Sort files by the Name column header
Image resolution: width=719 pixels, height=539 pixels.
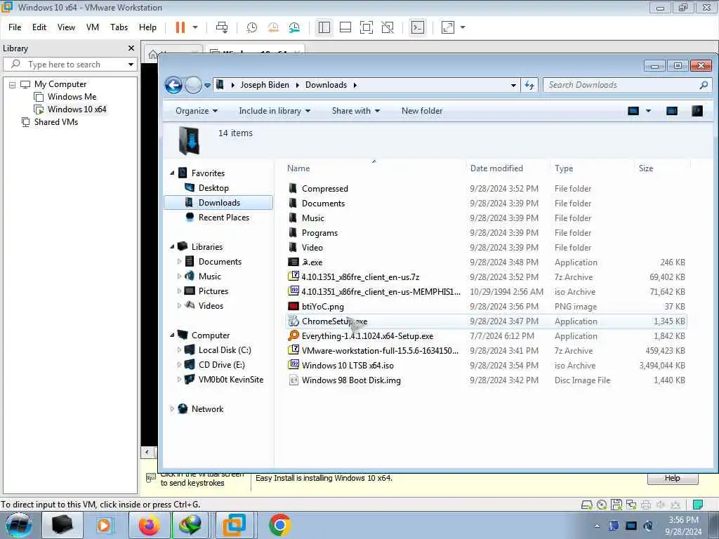(298, 168)
